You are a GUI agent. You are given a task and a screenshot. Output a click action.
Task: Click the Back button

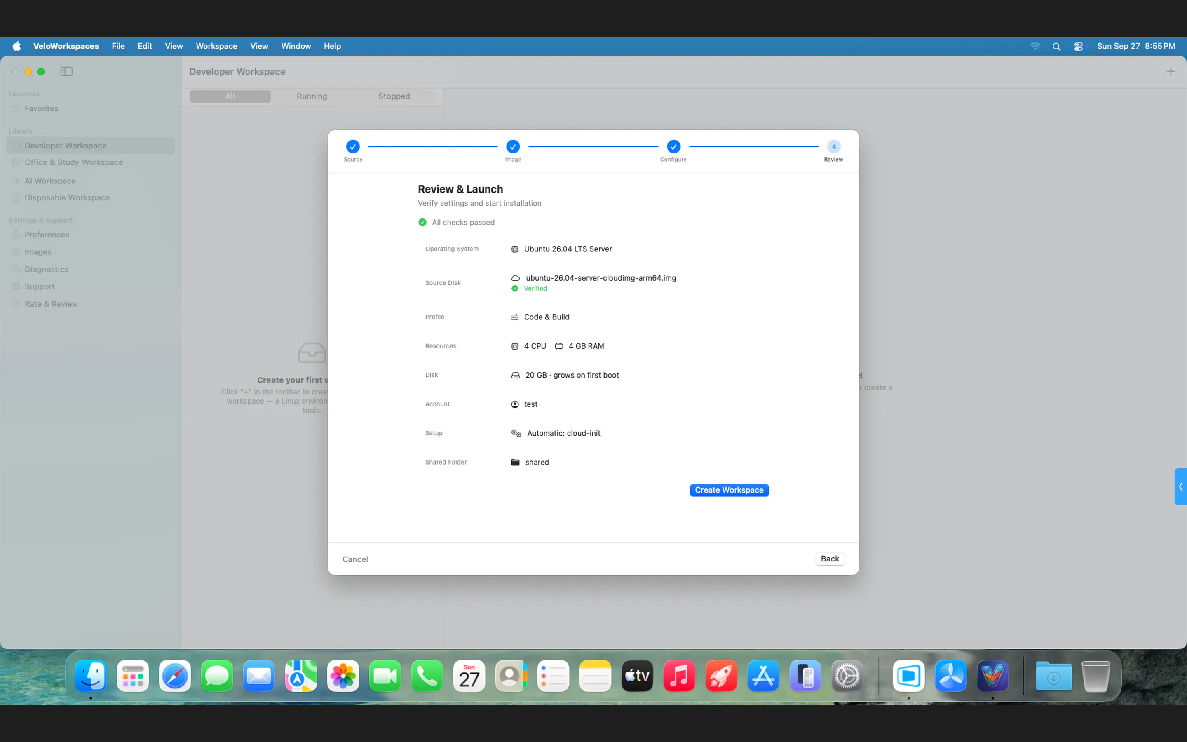(x=830, y=559)
